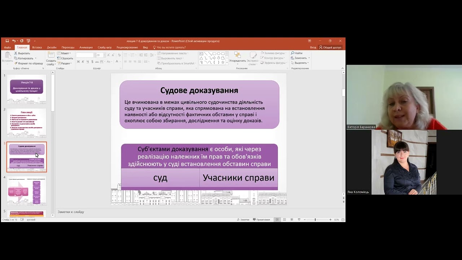
Task: Click decrease list level icon
Action: (141, 55)
